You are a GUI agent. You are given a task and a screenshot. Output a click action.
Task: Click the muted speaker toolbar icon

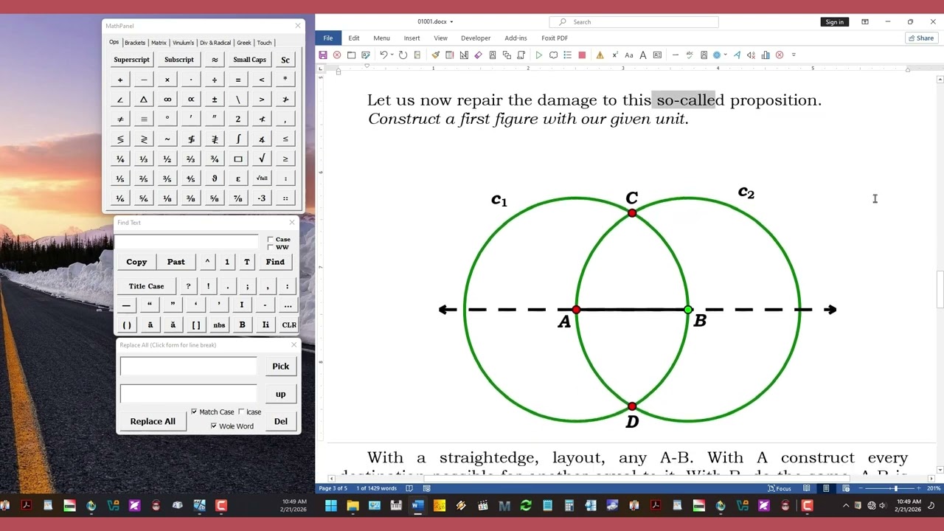click(751, 55)
